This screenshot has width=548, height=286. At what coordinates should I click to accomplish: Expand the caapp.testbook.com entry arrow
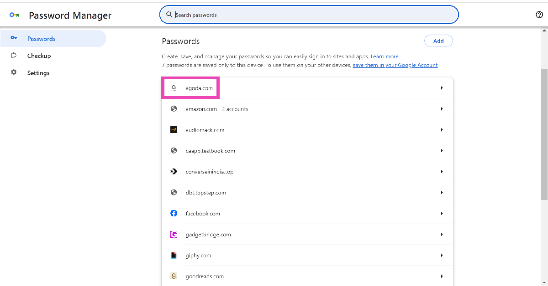[x=442, y=151]
